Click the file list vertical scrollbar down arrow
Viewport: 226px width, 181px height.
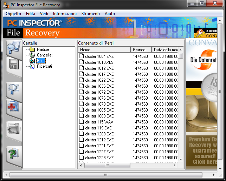coord(181,159)
